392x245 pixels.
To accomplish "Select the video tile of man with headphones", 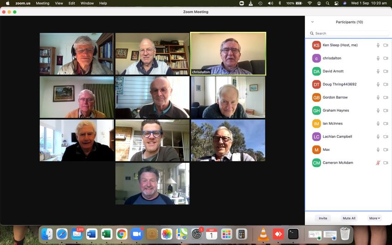I will coord(77,54).
